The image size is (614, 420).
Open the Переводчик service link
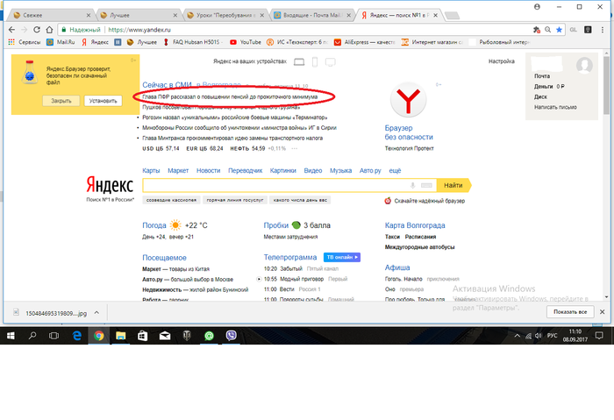[x=245, y=171]
